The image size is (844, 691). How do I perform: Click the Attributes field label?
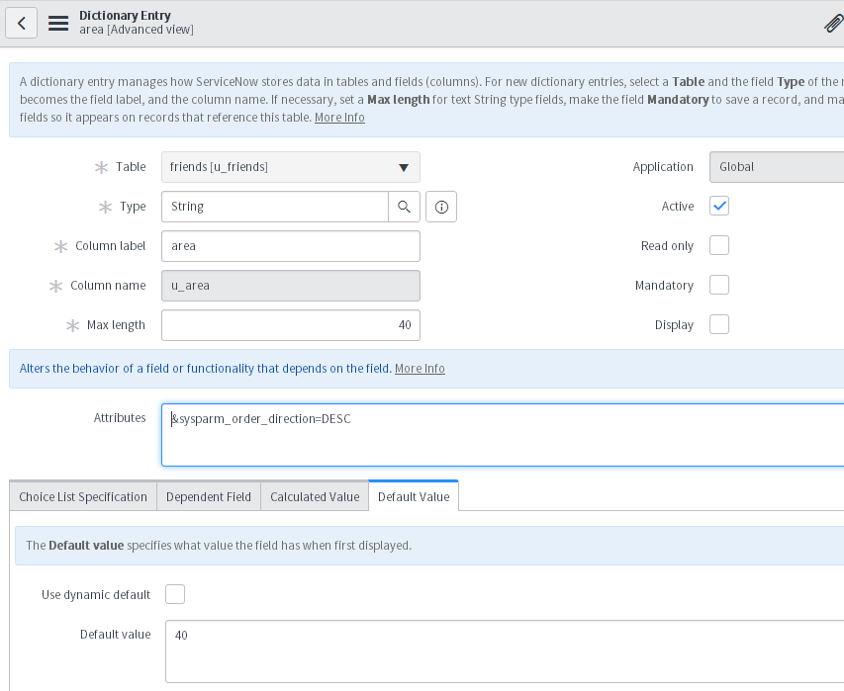pos(120,418)
